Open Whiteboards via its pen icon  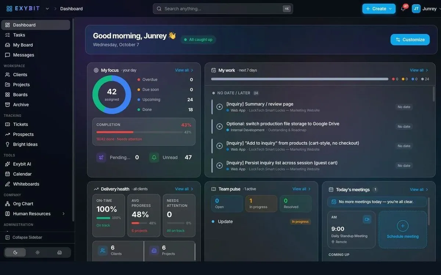coord(7,184)
